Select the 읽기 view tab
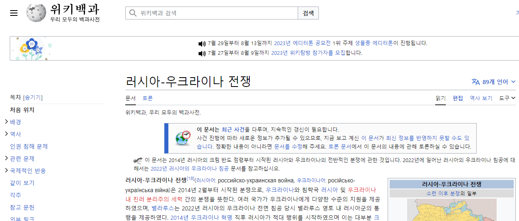This screenshot has height=221, width=519. pos(440,98)
